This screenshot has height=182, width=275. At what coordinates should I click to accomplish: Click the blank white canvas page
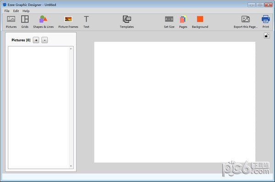pyautogui.click(x=175, y=102)
